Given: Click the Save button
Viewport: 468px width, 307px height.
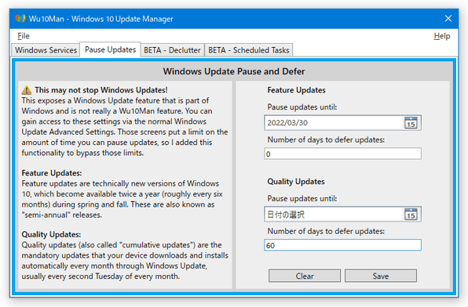Looking at the screenshot, I should pyautogui.click(x=381, y=276).
